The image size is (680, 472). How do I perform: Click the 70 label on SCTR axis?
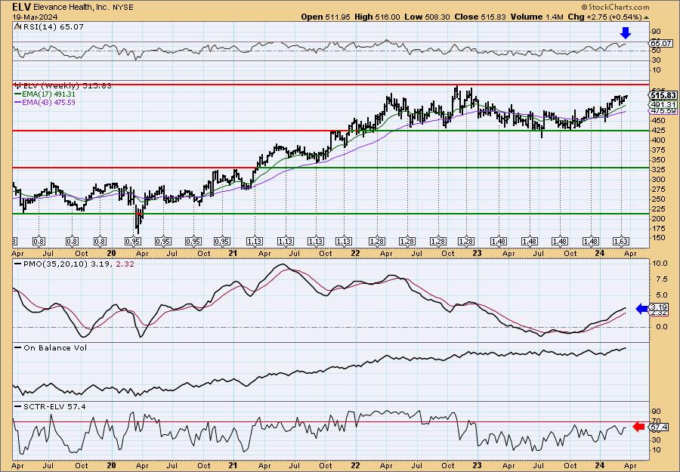(x=657, y=421)
